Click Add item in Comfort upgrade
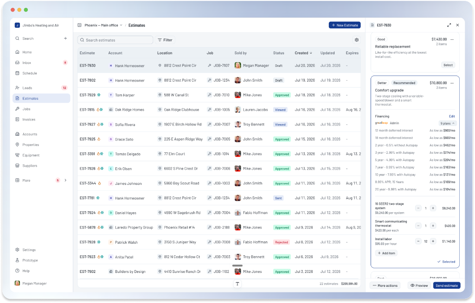 (386, 253)
